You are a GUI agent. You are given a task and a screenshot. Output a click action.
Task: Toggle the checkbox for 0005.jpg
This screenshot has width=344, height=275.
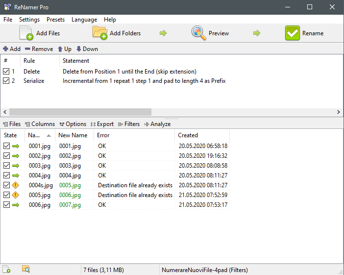coord(6,195)
